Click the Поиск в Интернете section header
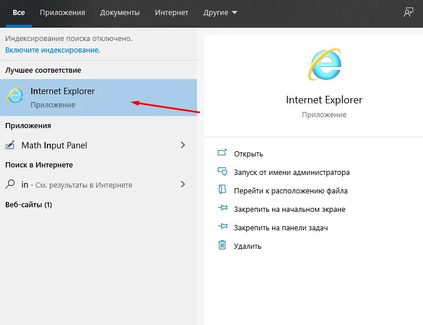This screenshot has height=325, width=423. click(x=39, y=165)
